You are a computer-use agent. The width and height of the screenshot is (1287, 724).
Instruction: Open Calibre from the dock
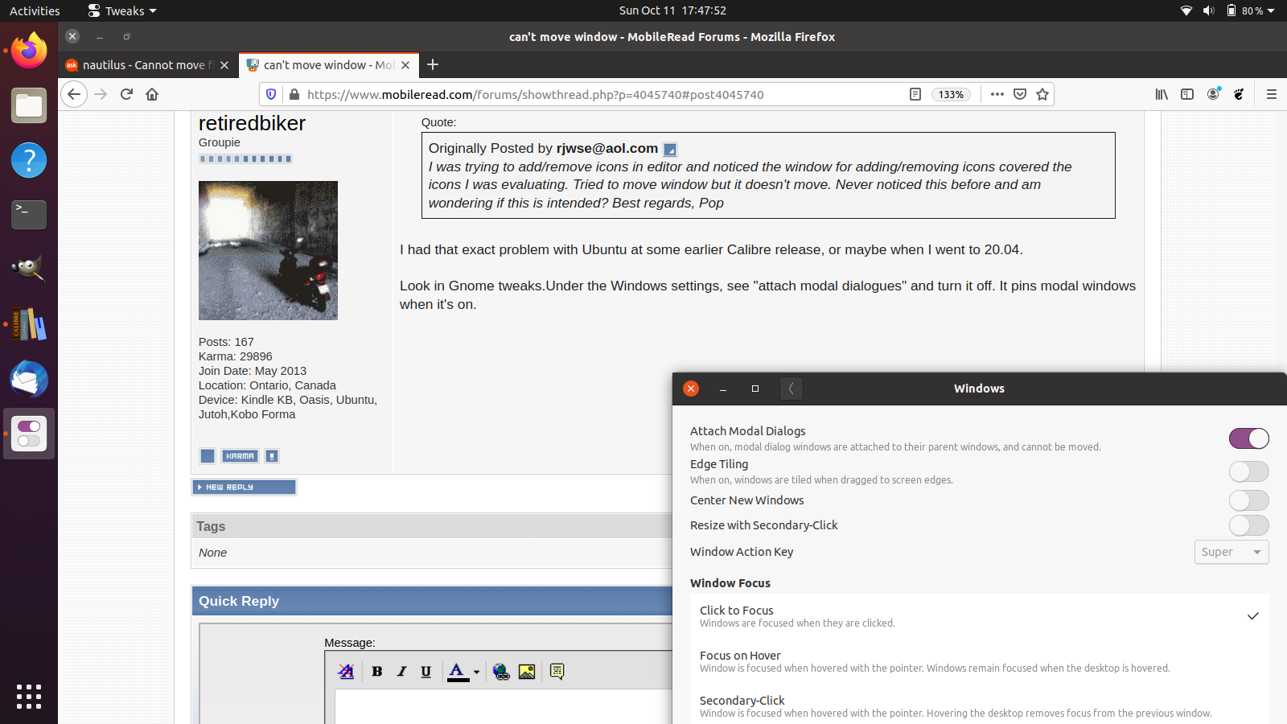pyautogui.click(x=29, y=324)
